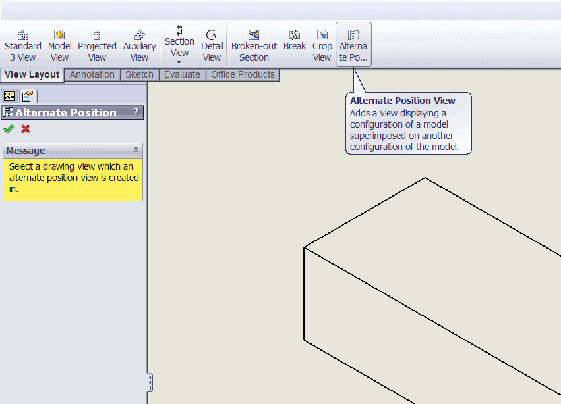The height and width of the screenshot is (404, 561).
Task: Select the Detail View tool
Action: pos(212,45)
